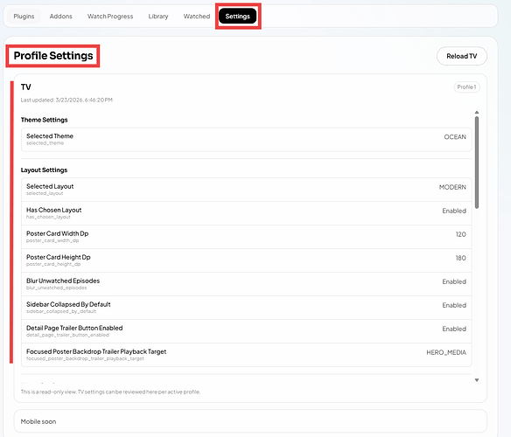Click the Blur Unwatched Episodes row

tap(247, 284)
